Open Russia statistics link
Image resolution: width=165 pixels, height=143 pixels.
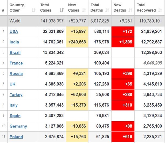pos(16,74)
